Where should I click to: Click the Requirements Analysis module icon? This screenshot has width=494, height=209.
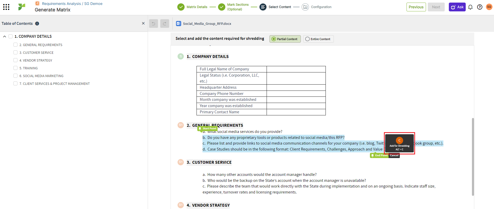tap(37, 3)
